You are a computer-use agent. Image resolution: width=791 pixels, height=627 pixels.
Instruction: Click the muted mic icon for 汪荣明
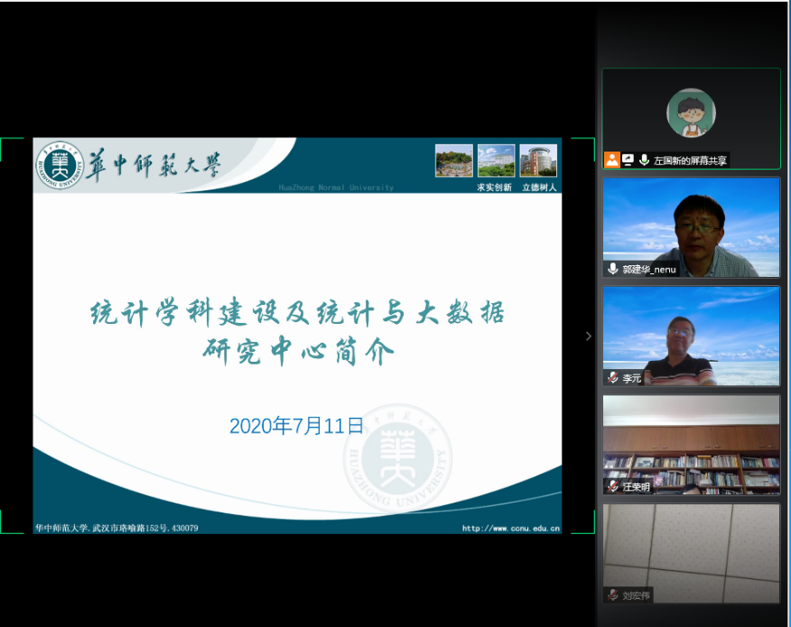coord(613,486)
